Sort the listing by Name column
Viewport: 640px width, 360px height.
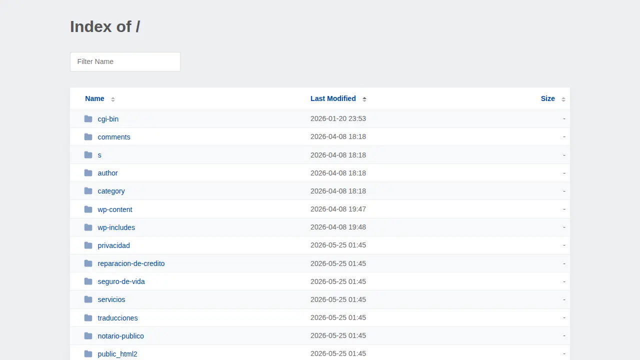tap(94, 98)
